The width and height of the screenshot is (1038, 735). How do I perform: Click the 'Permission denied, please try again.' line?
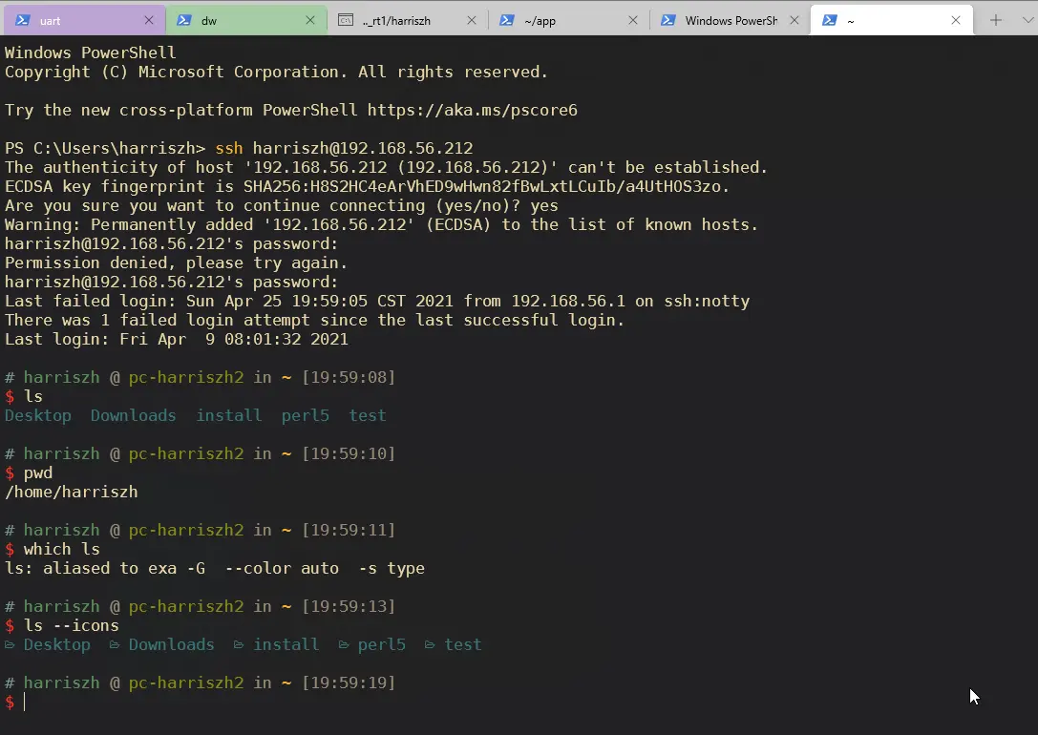(176, 262)
